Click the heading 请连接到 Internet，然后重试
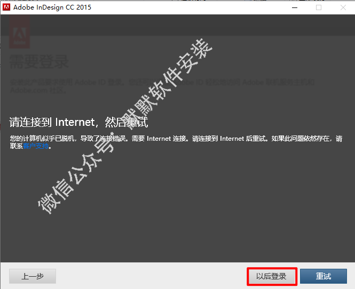The image size is (355, 289). [x=78, y=122]
